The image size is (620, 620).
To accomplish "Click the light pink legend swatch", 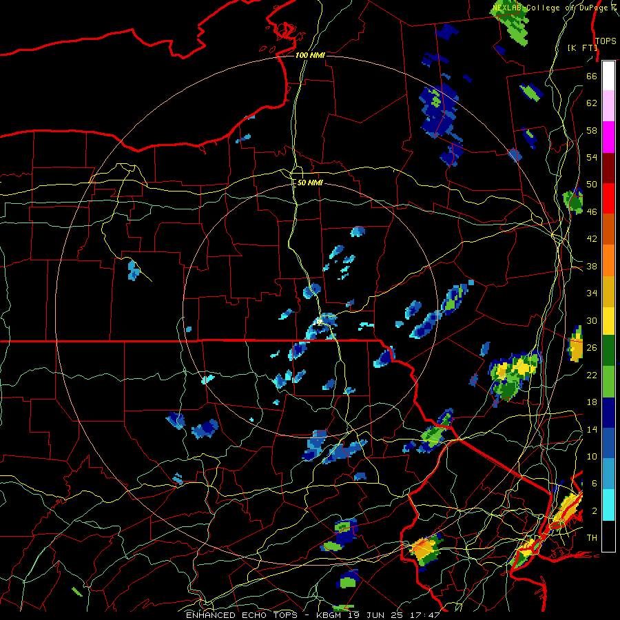I will [608, 106].
